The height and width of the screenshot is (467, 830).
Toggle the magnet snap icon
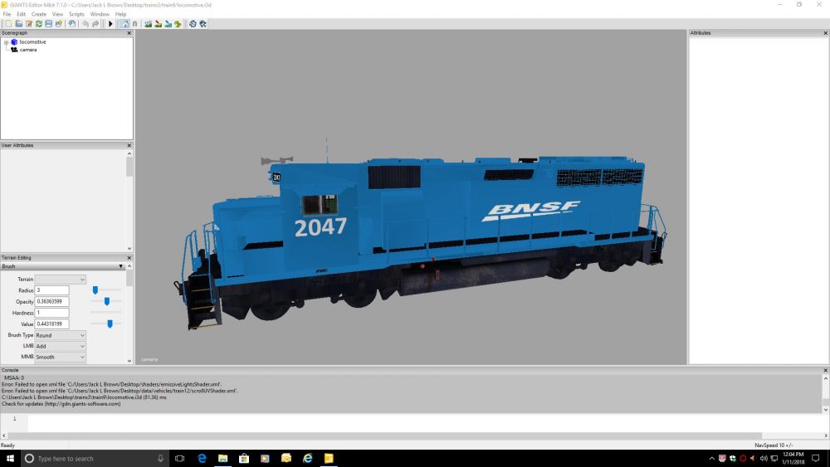point(135,24)
